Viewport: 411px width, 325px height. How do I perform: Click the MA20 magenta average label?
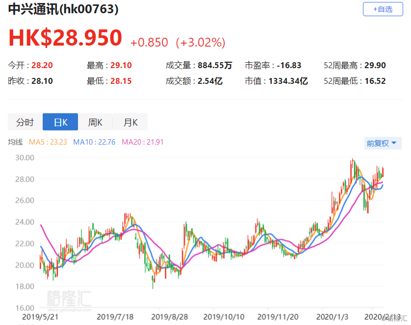(x=143, y=142)
